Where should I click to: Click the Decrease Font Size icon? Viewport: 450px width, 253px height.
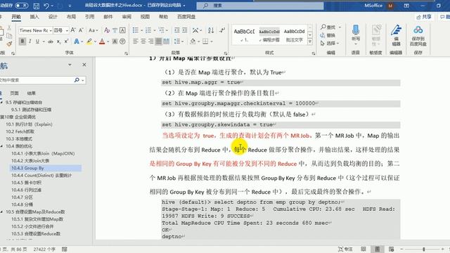pyautogui.click(x=81, y=30)
